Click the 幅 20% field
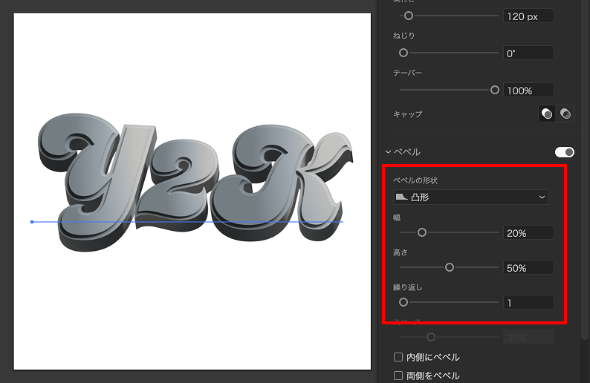The height and width of the screenshot is (383, 590). (x=528, y=232)
